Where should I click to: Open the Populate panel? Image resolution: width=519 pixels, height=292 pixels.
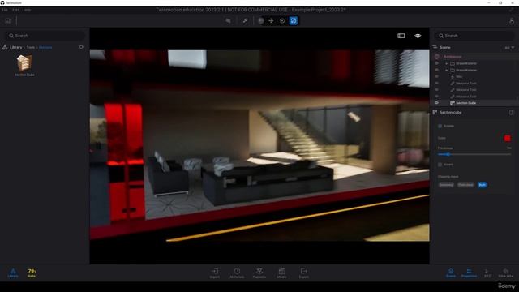point(259,273)
